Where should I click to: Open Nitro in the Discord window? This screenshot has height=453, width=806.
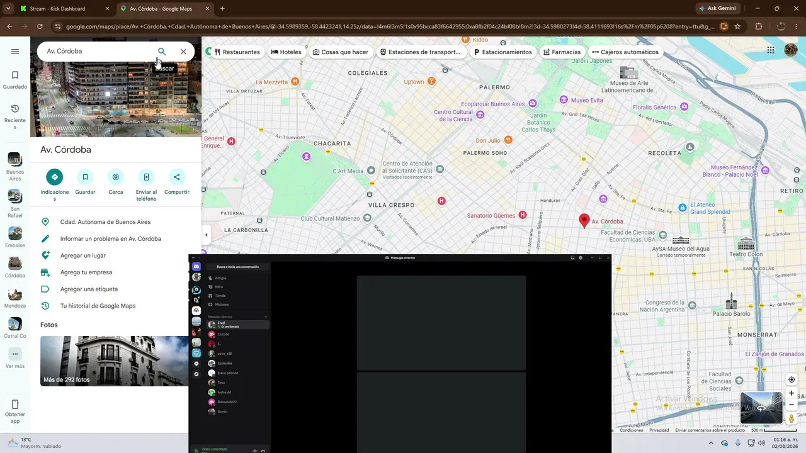pyautogui.click(x=238, y=287)
